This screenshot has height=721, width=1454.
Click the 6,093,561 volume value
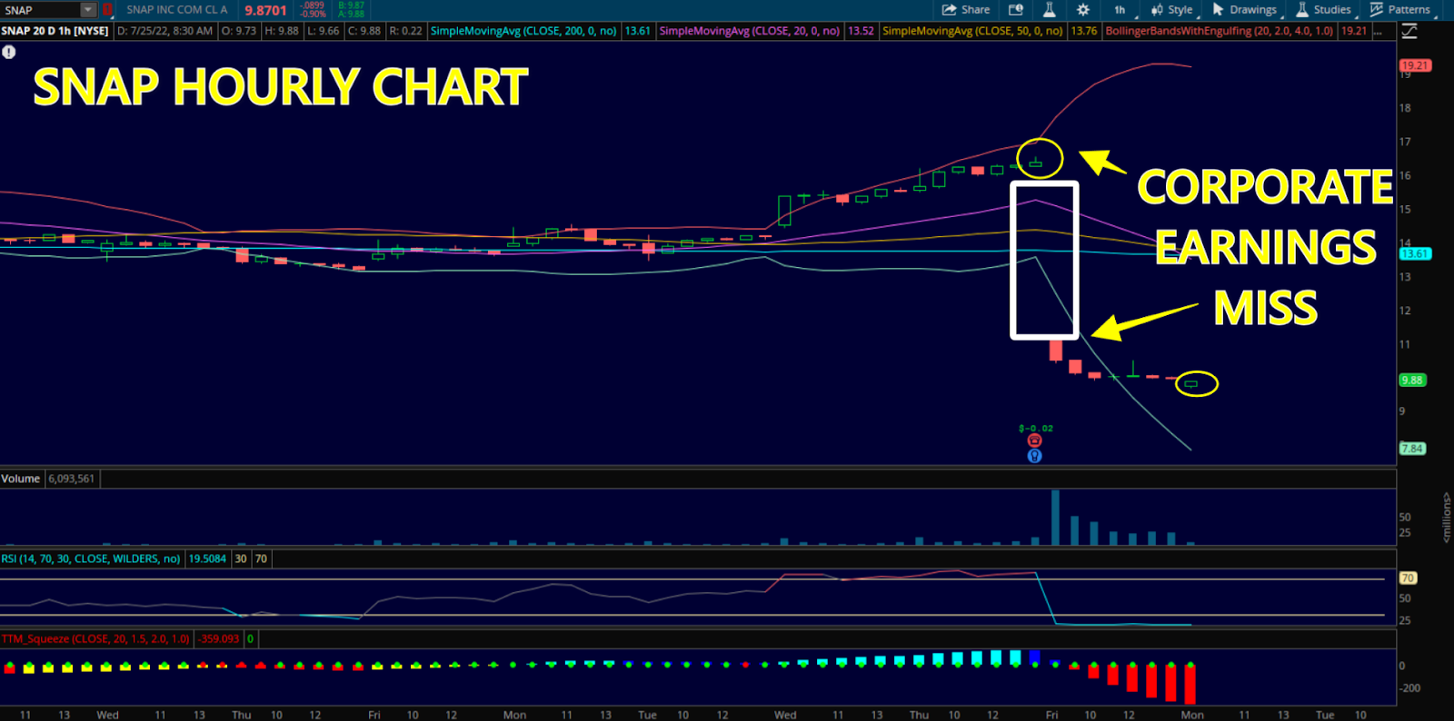pyautogui.click(x=72, y=479)
